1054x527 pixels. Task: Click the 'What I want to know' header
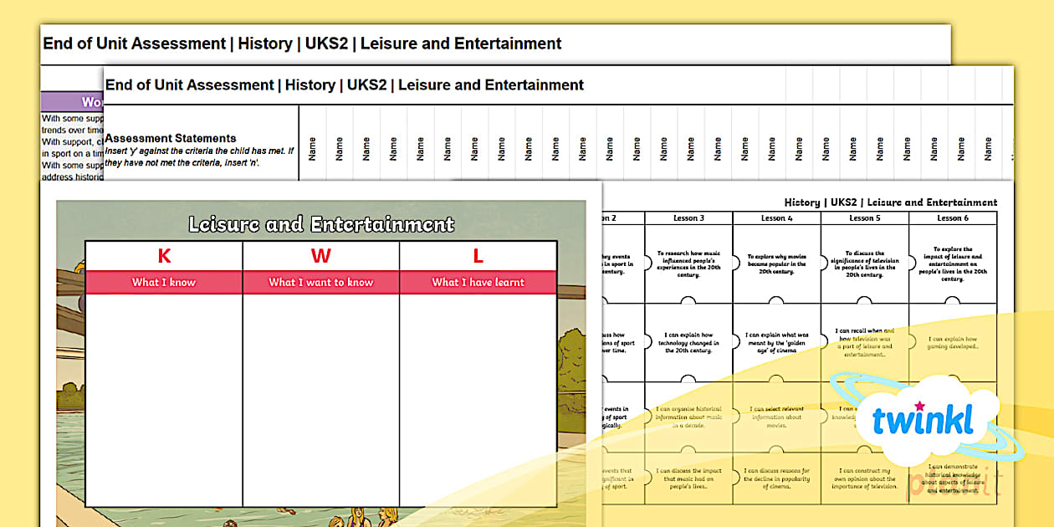pyautogui.click(x=321, y=283)
